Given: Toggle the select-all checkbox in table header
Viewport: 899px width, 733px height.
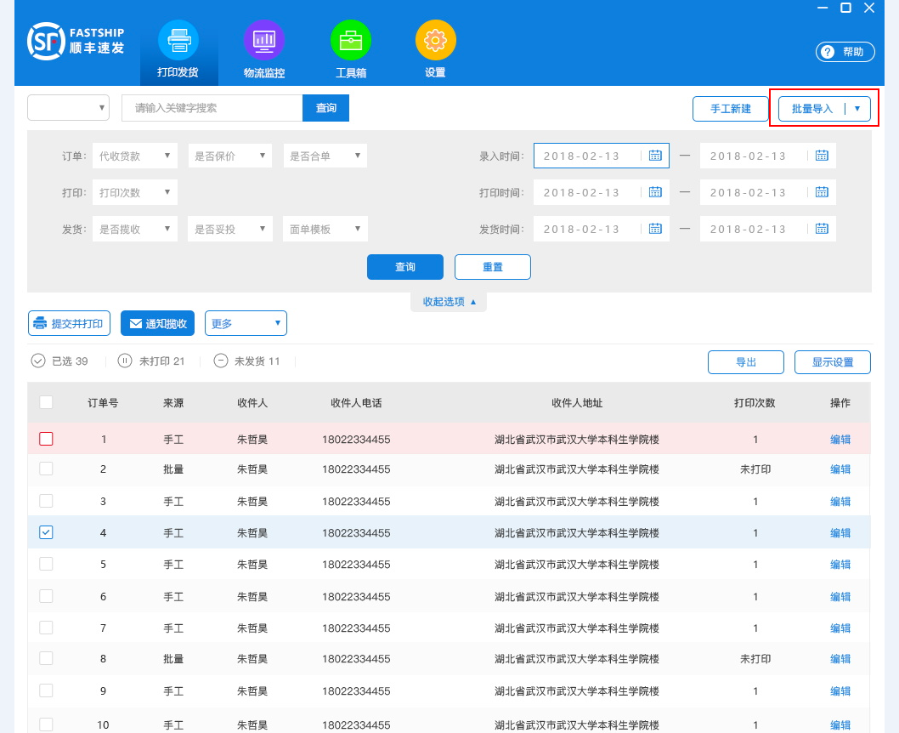Looking at the screenshot, I should click(x=46, y=402).
